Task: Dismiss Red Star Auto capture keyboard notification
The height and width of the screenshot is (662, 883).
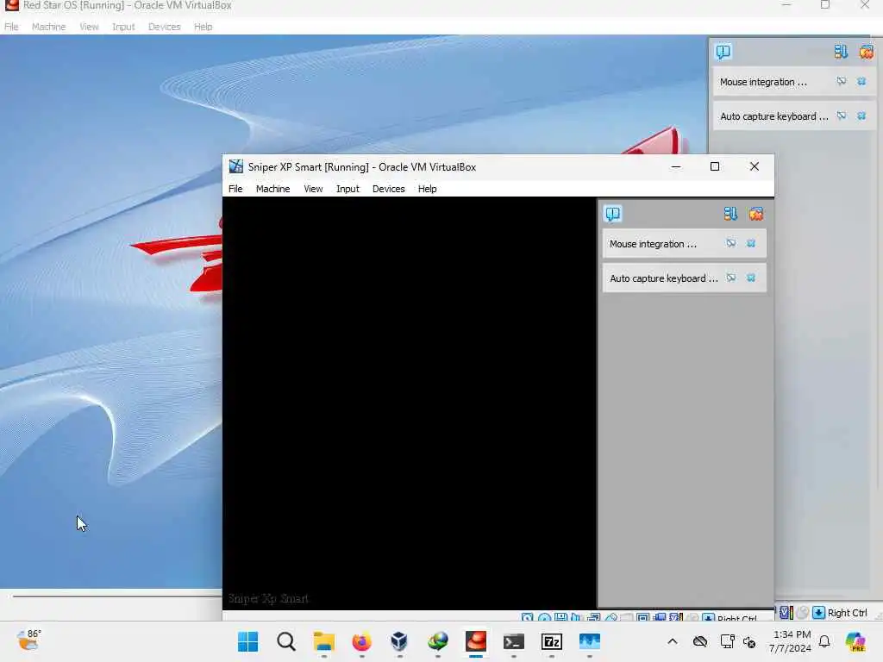Action: pos(861,116)
